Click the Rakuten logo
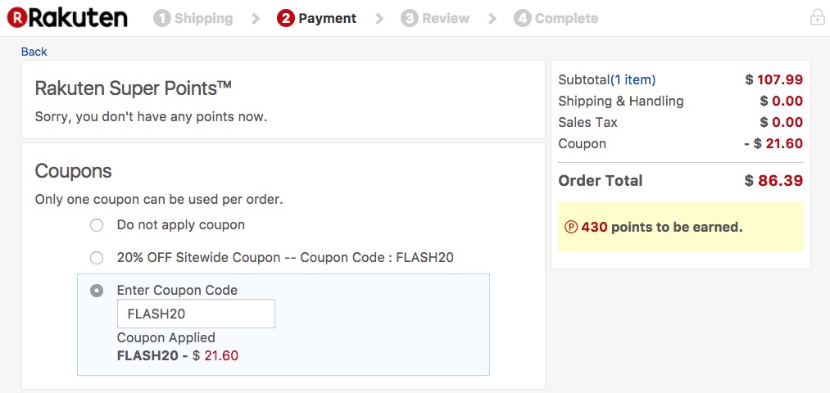The height and width of the screenshot is (393, 830). (67, 17)
